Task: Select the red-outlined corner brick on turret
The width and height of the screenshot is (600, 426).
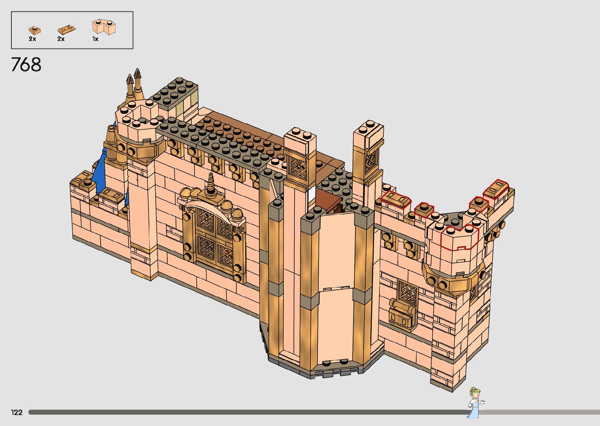Action: tap(460, 237)
